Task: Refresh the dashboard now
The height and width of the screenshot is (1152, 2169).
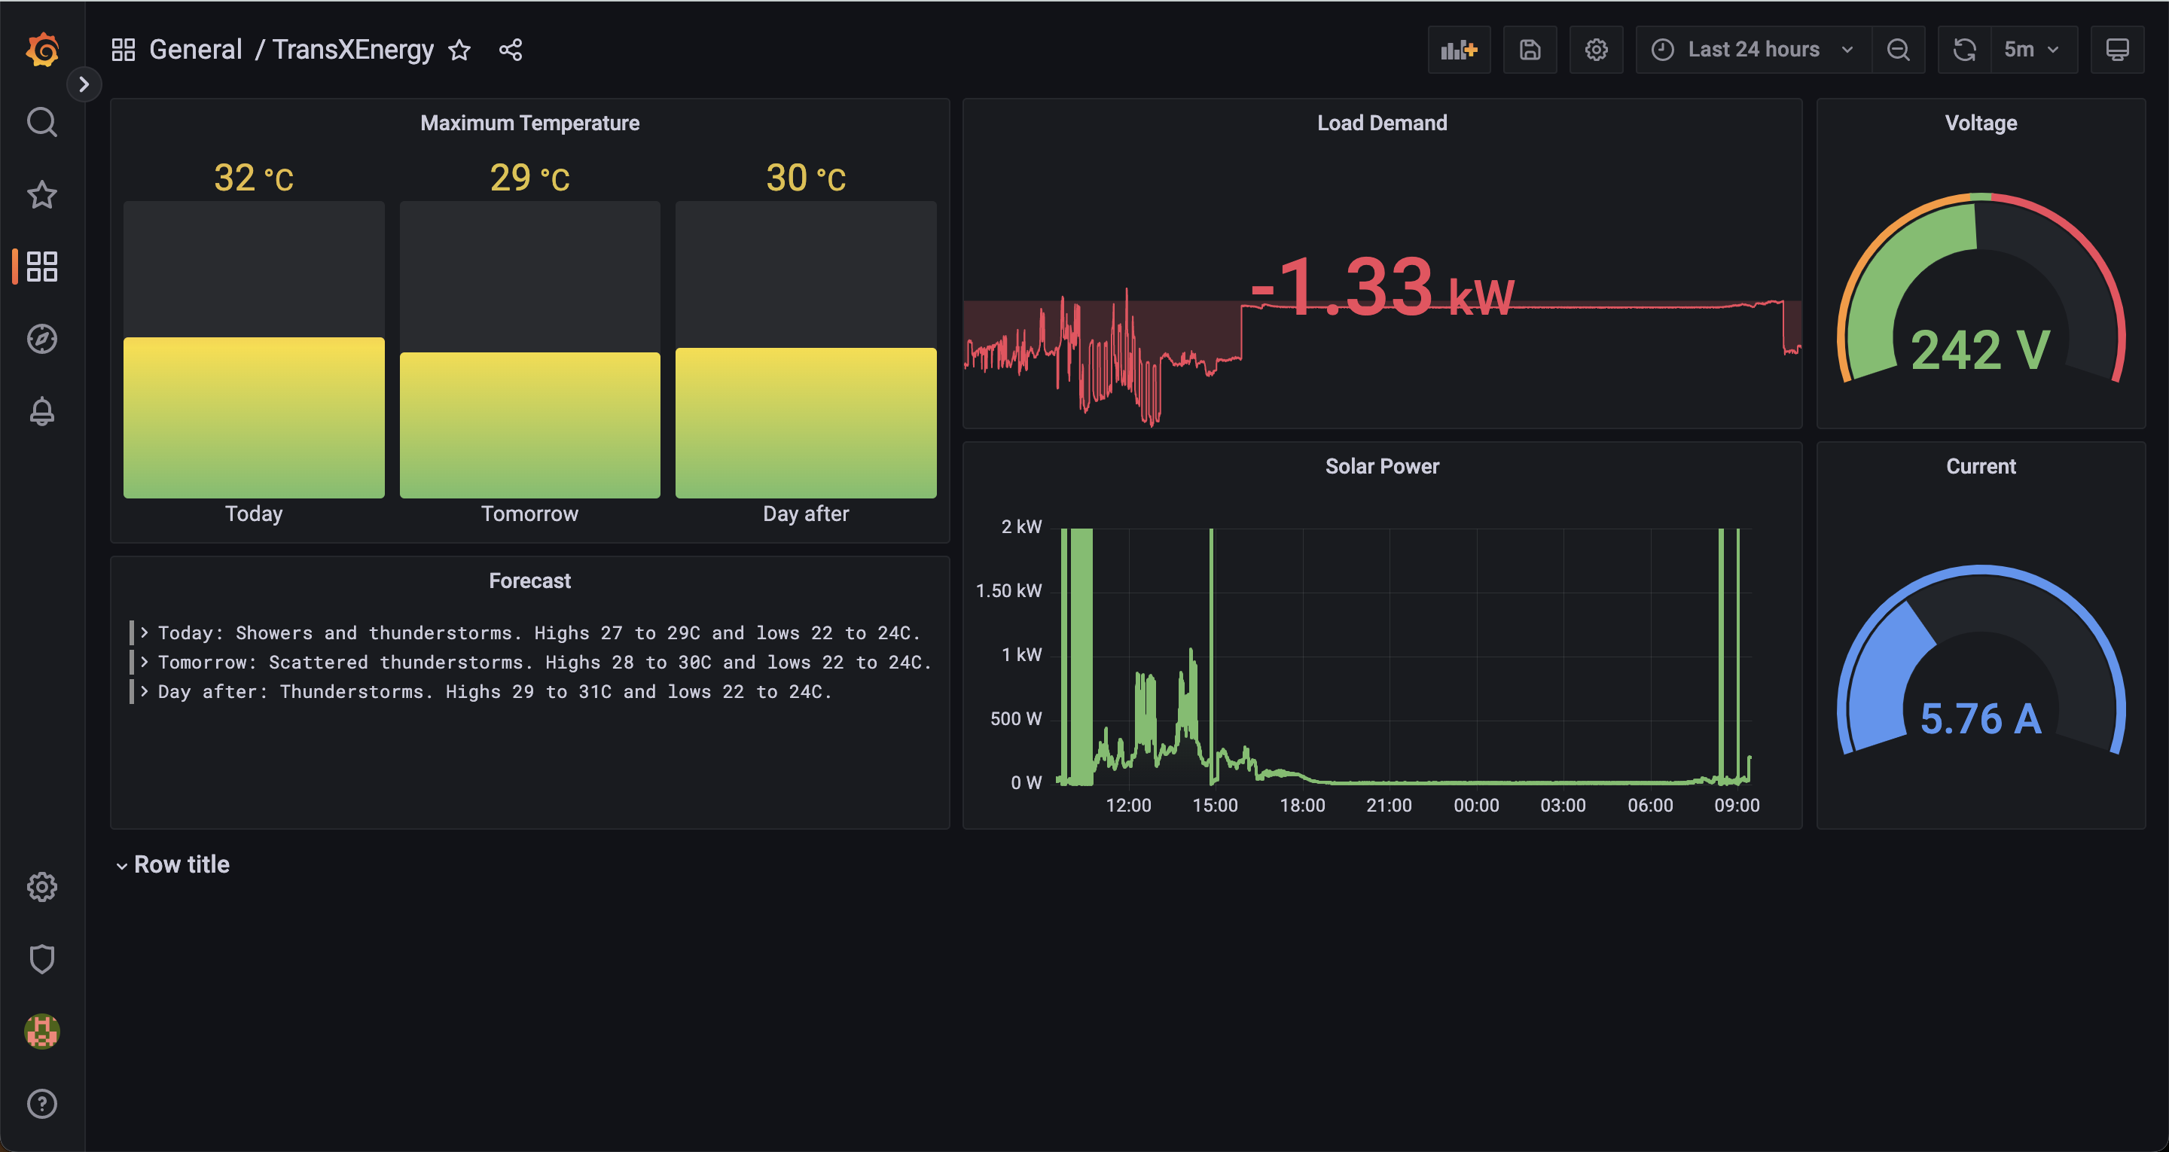Action: pyautogui.click(x=1964, y=50)
